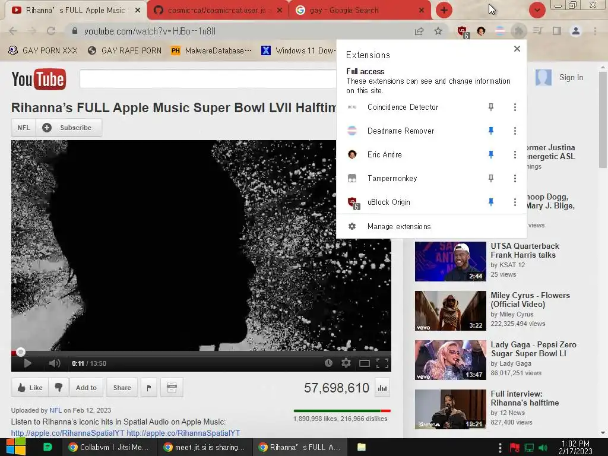Click the uBlock Origin toolbar icon
This screenshot has height=456, width=608.
coord(463,31)
